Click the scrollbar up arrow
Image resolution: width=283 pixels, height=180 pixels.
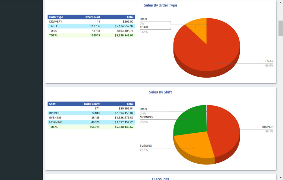tap(280, 2)
